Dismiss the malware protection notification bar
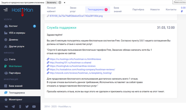This screenshot has width=186, height=110. pos(64,2)
